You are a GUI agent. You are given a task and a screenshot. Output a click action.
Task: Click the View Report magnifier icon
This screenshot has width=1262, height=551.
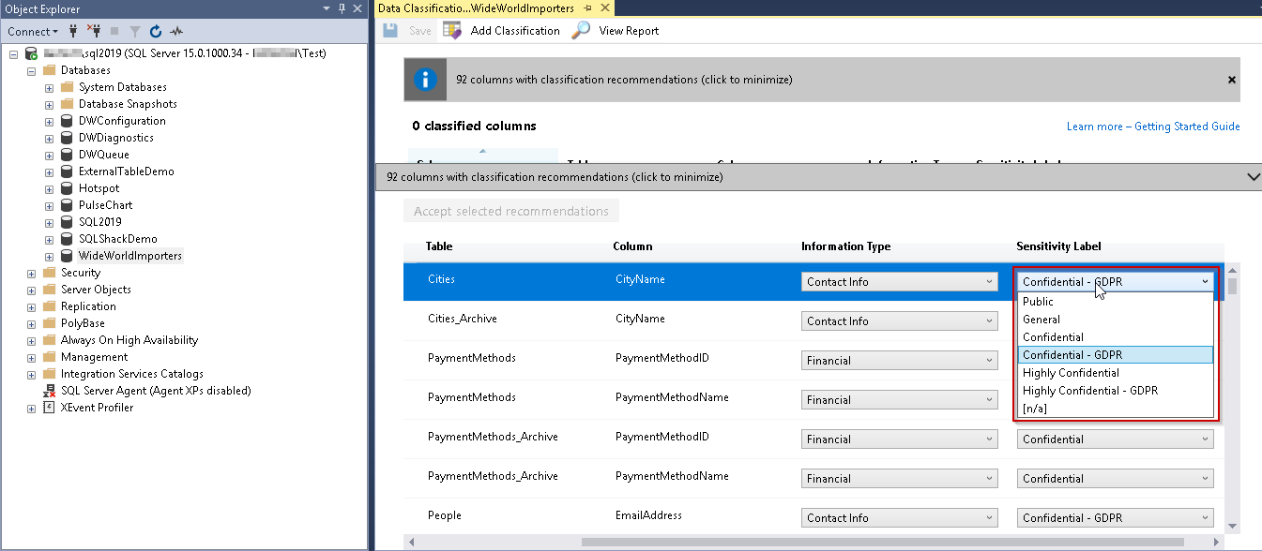click(x=582, y=31)
